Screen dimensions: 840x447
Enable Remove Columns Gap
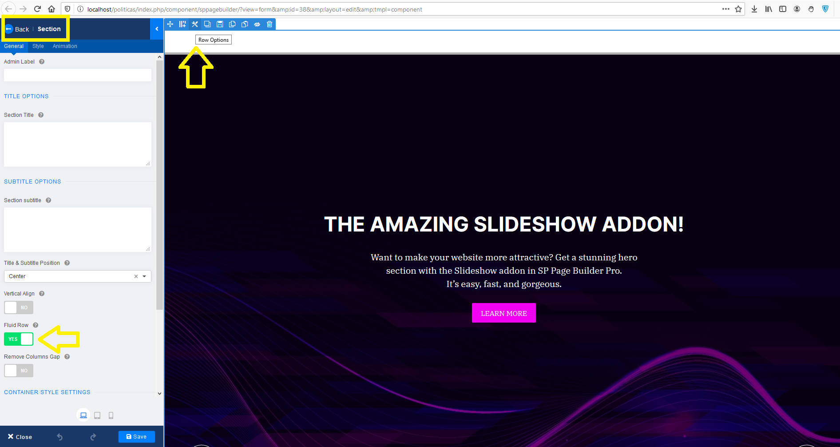(x=18, y=370)
